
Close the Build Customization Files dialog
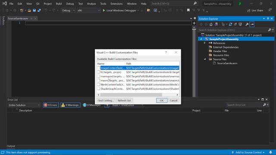[x=176, y=53]
